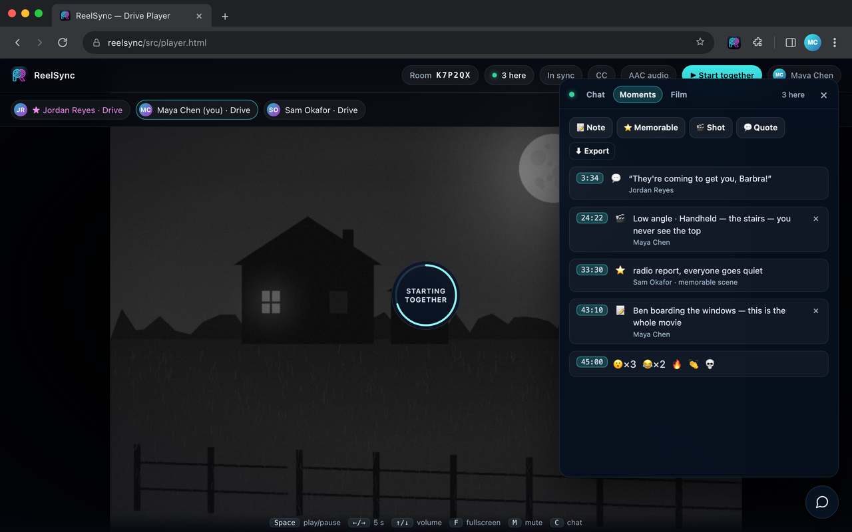Go back in browser history

[x=18, y=43]
